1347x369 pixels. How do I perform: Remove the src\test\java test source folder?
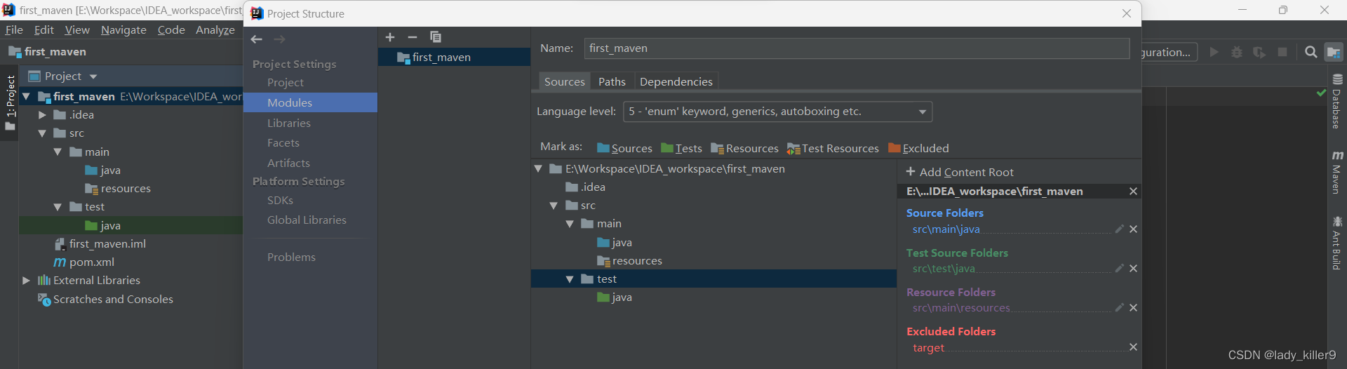(x=1133, y=269)
